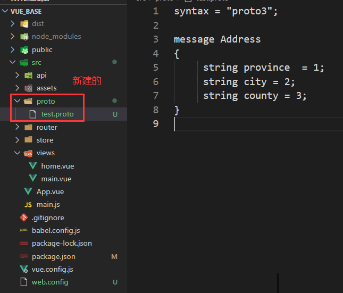The image size is (343, 293).
Task: Click the public folder icon
Action: 24,50
